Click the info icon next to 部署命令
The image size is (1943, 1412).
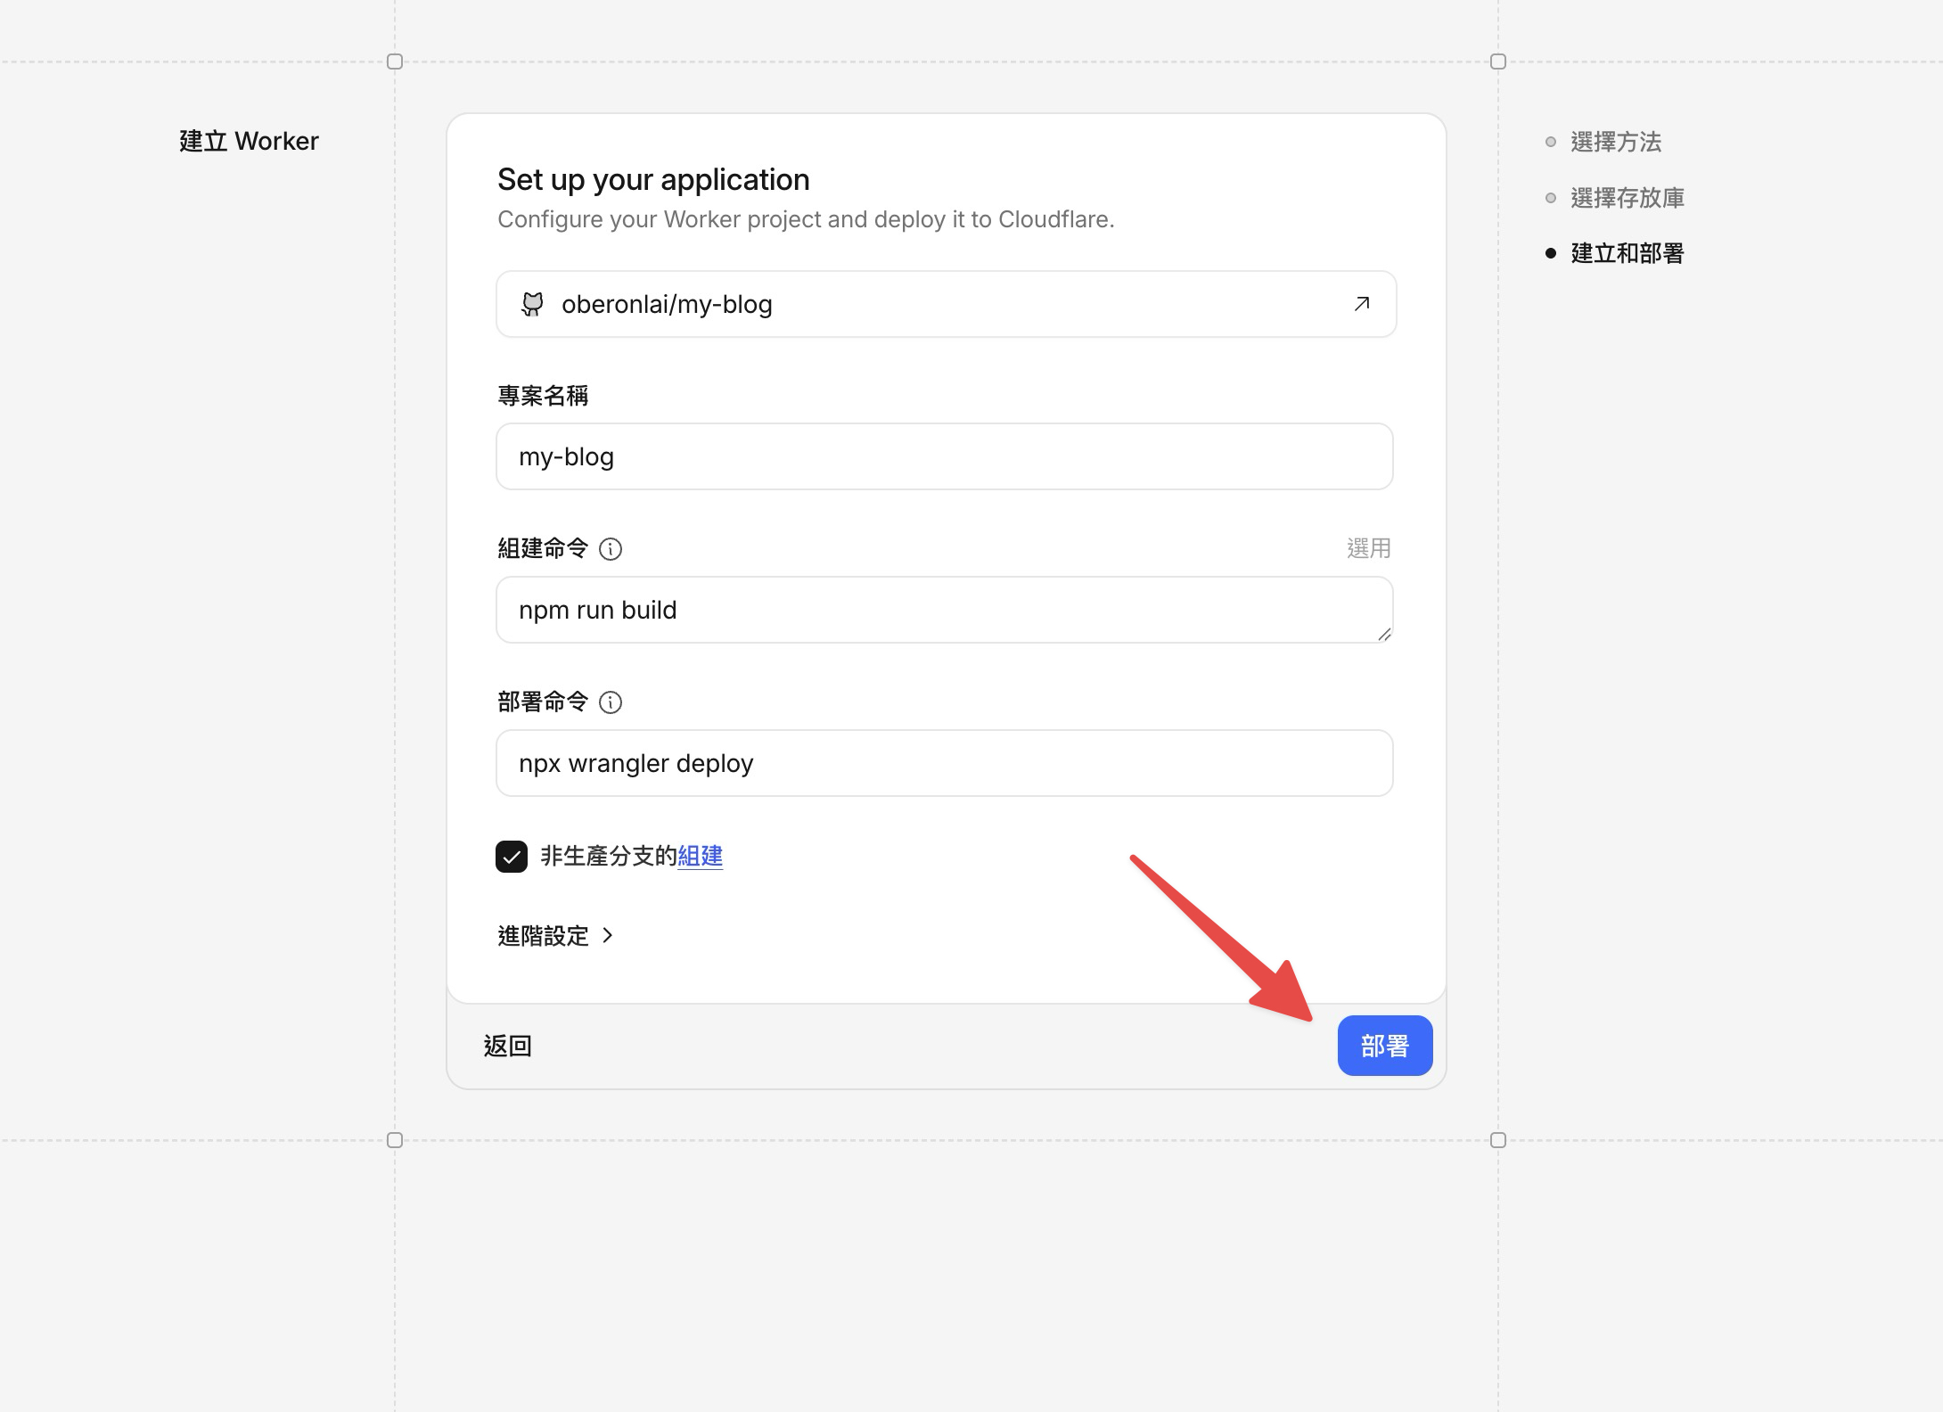pyautogui.click(x=610, y=702)
